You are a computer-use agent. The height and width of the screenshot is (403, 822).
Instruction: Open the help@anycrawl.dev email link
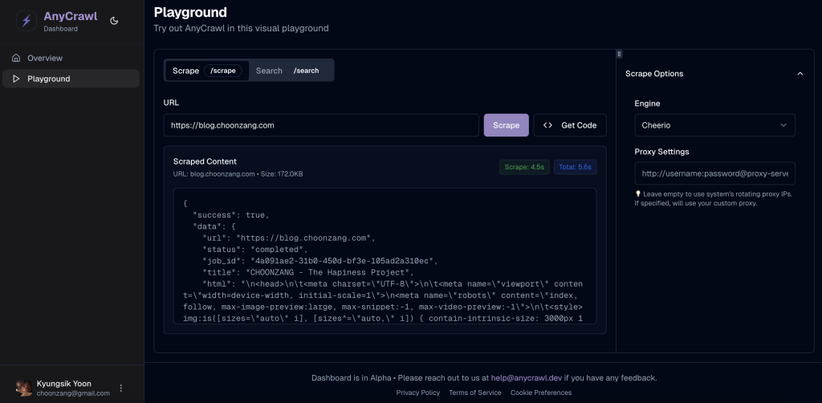527,378
